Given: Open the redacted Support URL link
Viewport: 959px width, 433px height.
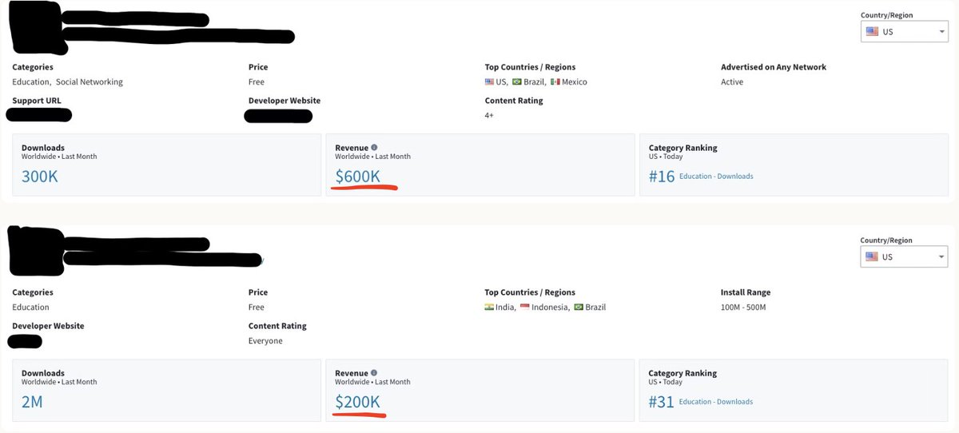Looking at the screenshot, I should coord(38,115).
